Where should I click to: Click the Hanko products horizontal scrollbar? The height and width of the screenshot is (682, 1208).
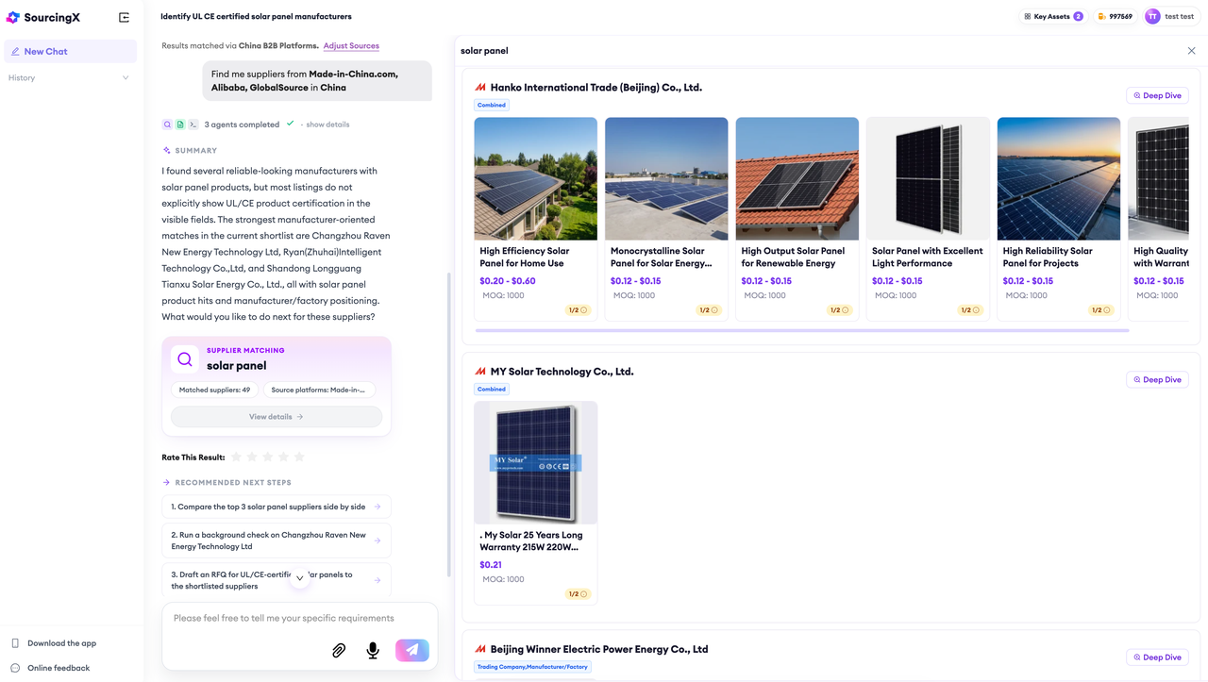click(x=802, y=330)
